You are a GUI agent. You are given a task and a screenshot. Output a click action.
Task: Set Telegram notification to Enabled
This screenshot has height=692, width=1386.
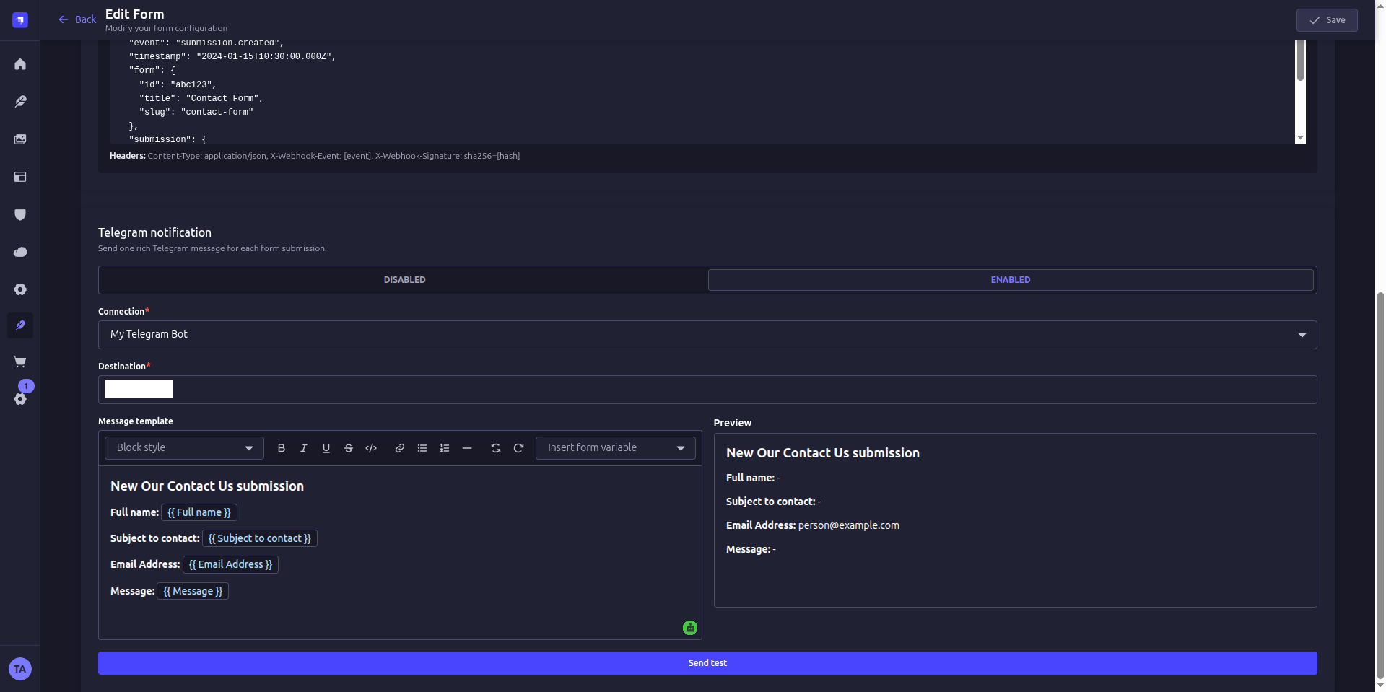point(1011,280)
